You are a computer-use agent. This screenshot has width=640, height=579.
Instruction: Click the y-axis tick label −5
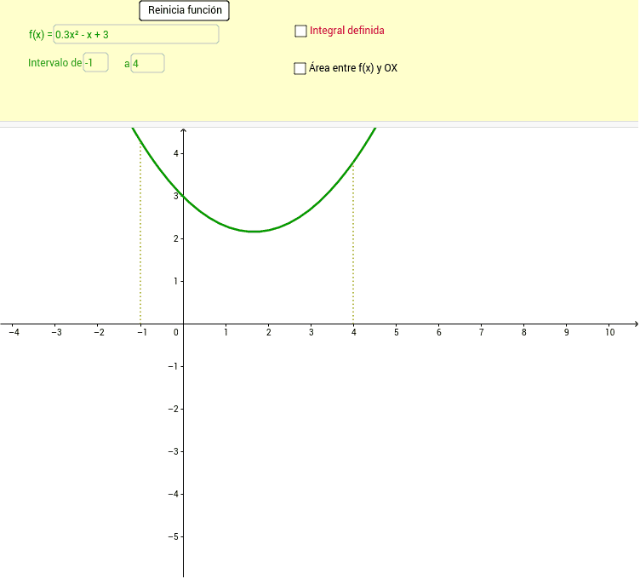[173, 536]
